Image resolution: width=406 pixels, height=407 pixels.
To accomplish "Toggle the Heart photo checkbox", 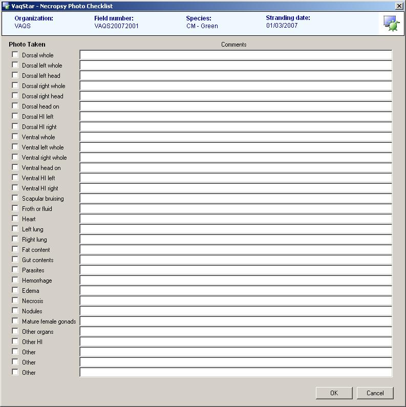I will point(15,219).
